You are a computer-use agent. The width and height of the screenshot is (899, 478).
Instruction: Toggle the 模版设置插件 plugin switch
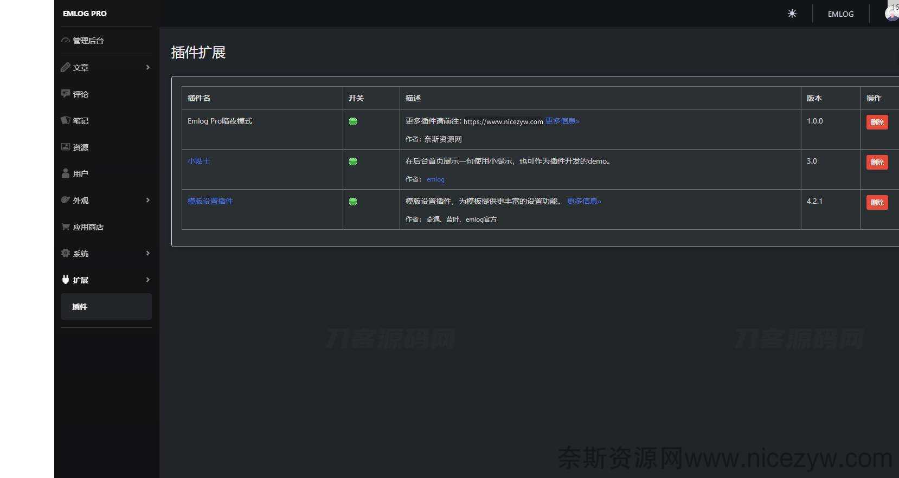pyautogui.click(x=353, y=202)
